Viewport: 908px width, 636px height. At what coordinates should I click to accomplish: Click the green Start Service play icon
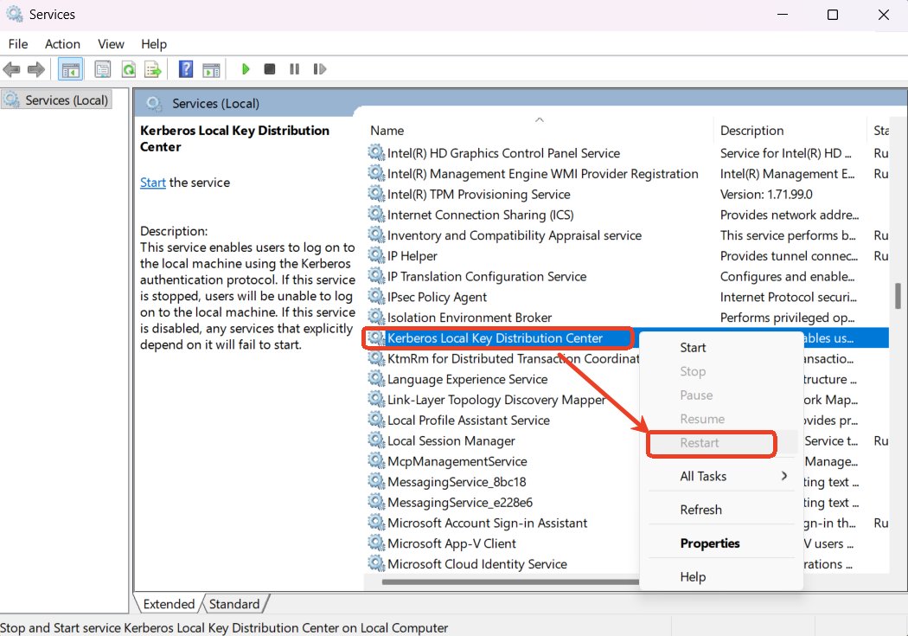(246, 69)
